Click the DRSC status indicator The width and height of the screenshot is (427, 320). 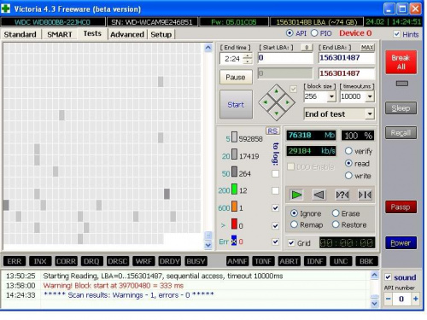point(118,261)
